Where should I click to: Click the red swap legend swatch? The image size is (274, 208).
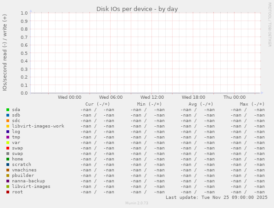tap(8, 148)
